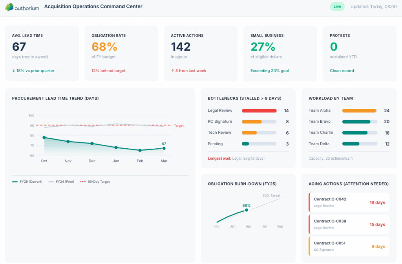
Task: Click the Updated: Today, 08:00 timestamp
Action: tap(373, 6)
